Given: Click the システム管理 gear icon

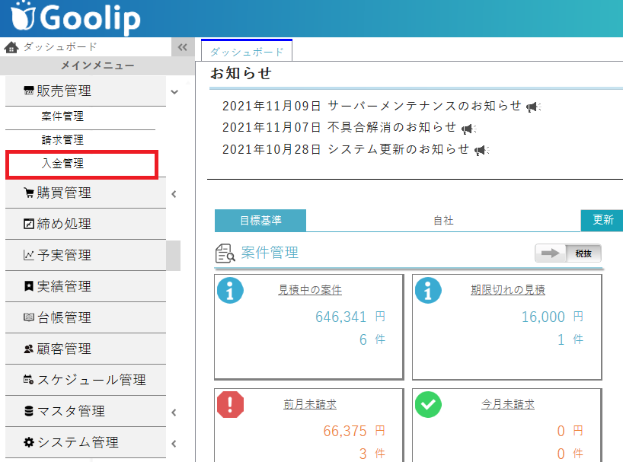Looking at the screenshot, I should tap(29, 442).
